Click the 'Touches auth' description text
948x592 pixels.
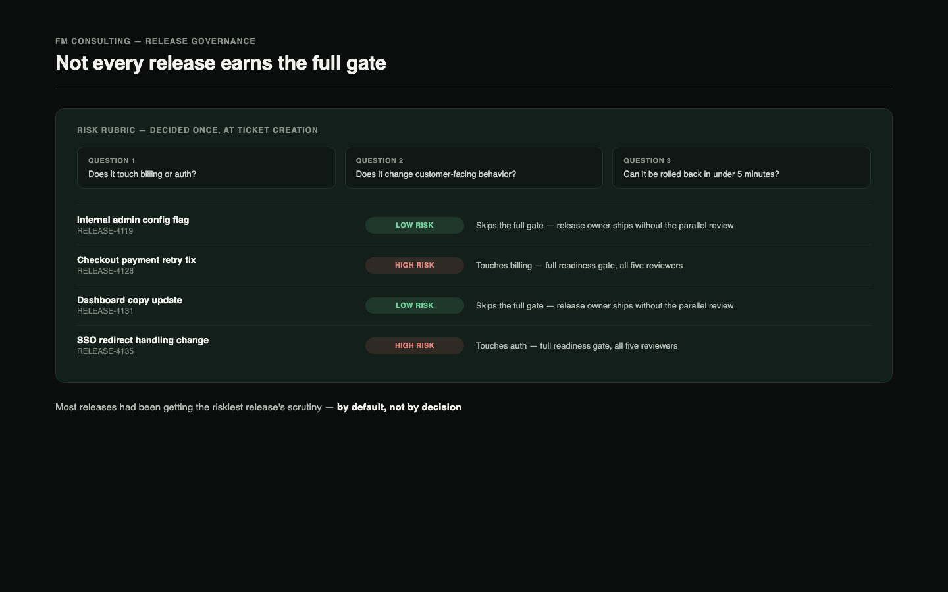[577, 346]
